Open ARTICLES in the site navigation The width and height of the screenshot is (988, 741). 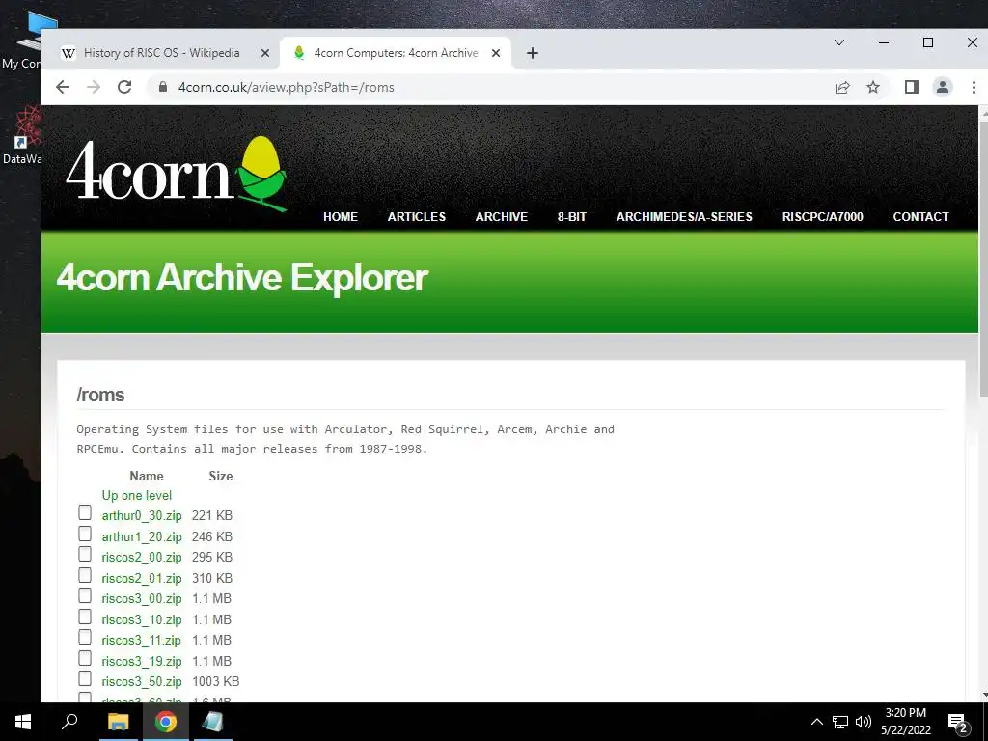[x=417, y=217]
